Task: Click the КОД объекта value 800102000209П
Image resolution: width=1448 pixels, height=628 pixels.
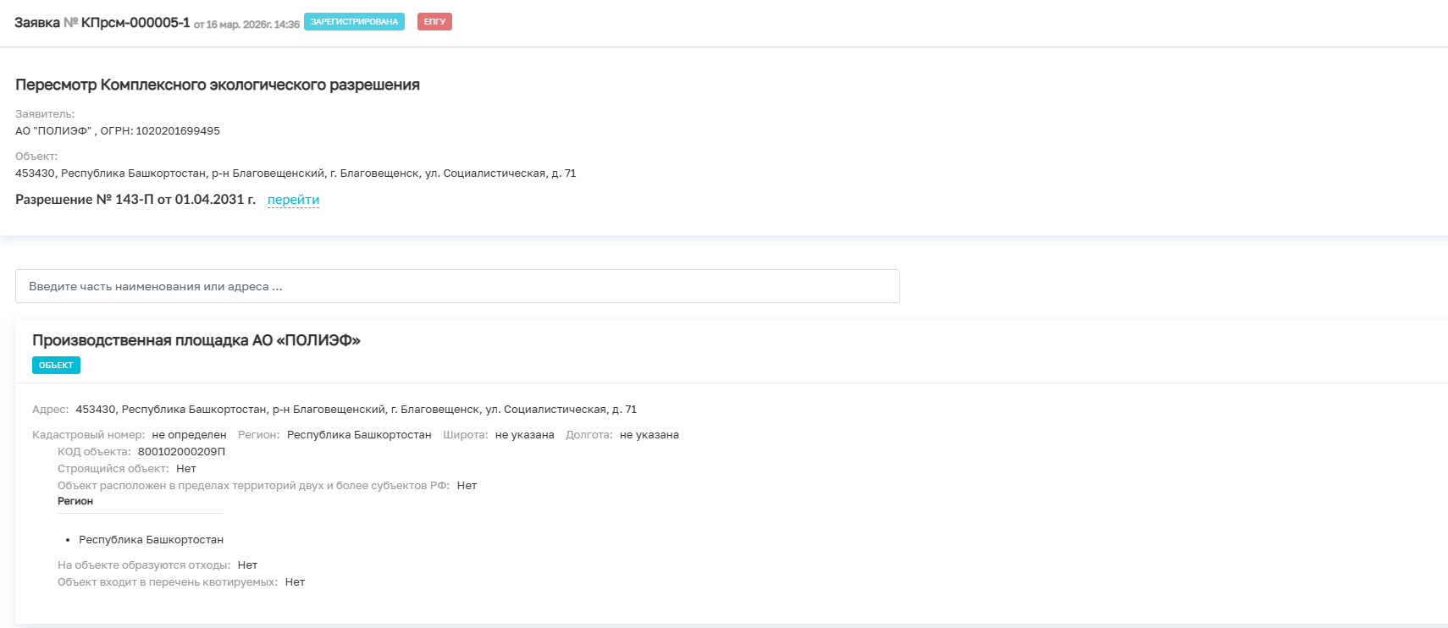Action: (181, 452)
